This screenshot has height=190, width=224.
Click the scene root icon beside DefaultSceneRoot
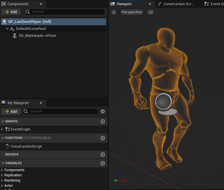[12, 29]
